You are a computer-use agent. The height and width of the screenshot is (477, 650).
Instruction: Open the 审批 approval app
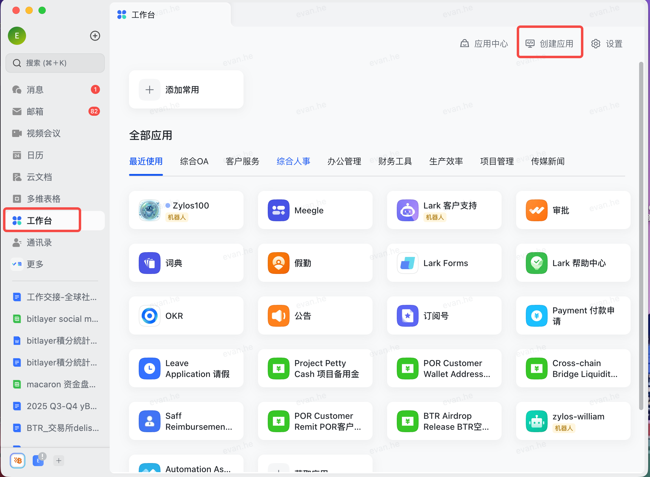coord(573,210)
